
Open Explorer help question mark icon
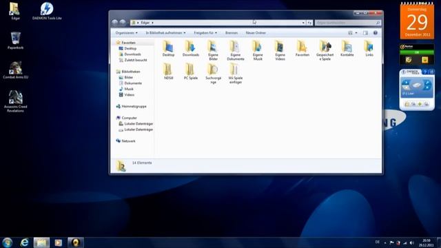[x=375, y=33]
